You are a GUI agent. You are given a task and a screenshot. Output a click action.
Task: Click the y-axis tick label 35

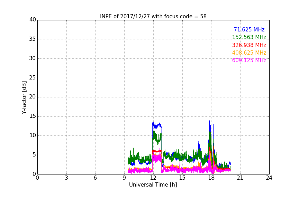(x=33, y=39)
